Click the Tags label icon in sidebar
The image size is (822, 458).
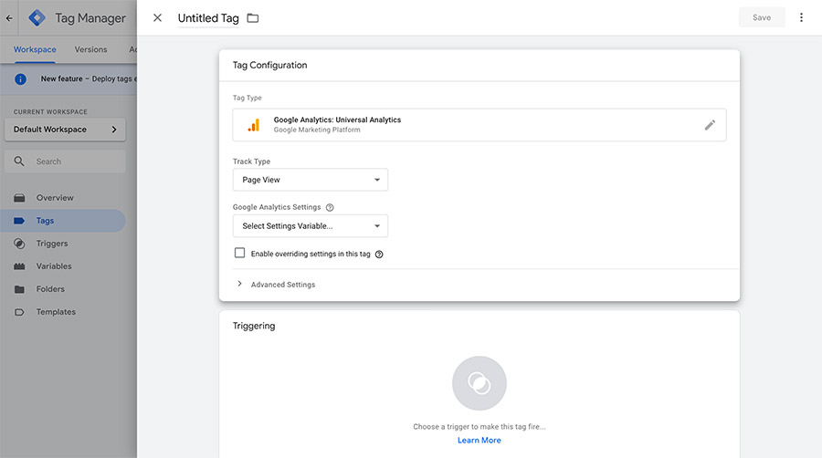coord(19,221)
